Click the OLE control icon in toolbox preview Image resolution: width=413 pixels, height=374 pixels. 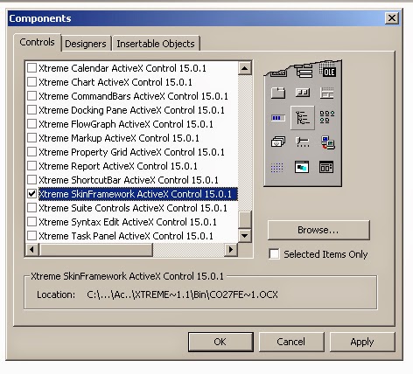click(327, 70)
